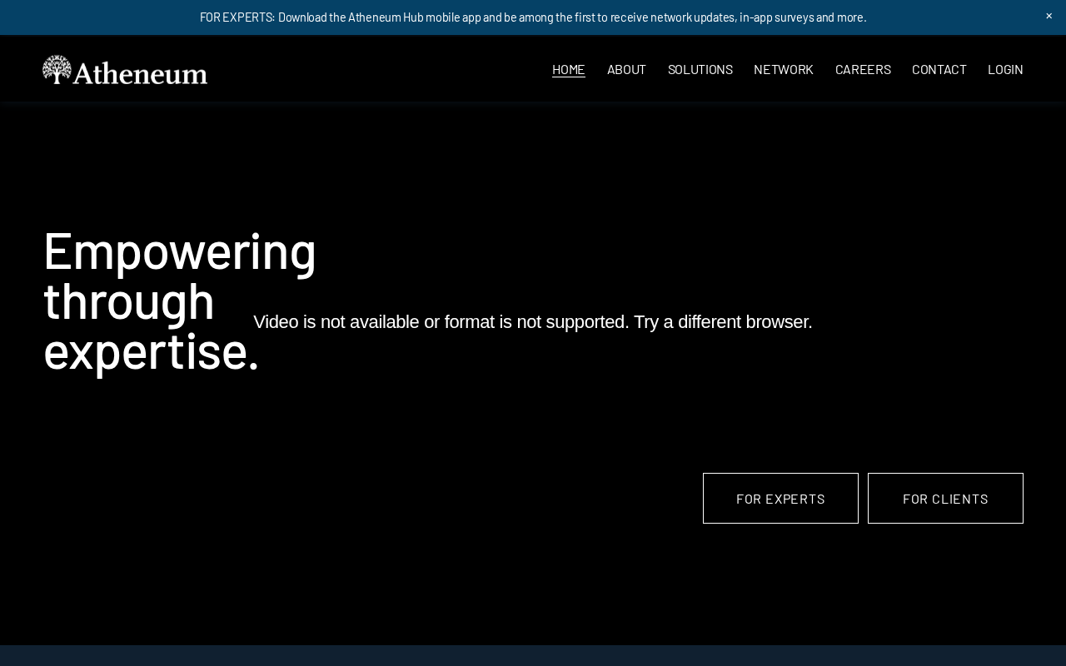
Task: Click the 'Empowering through expertise.' headline
Action: [180, 301]
